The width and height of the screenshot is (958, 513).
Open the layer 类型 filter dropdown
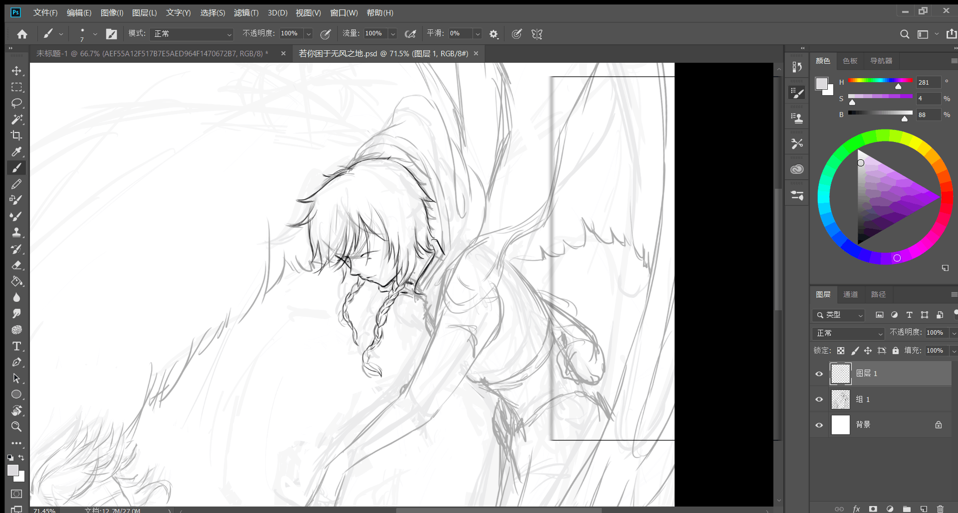(x=839, y=315)
